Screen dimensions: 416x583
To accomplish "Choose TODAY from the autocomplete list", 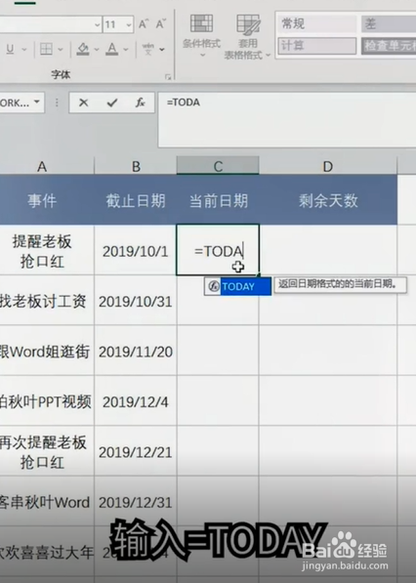I will 238,287.
